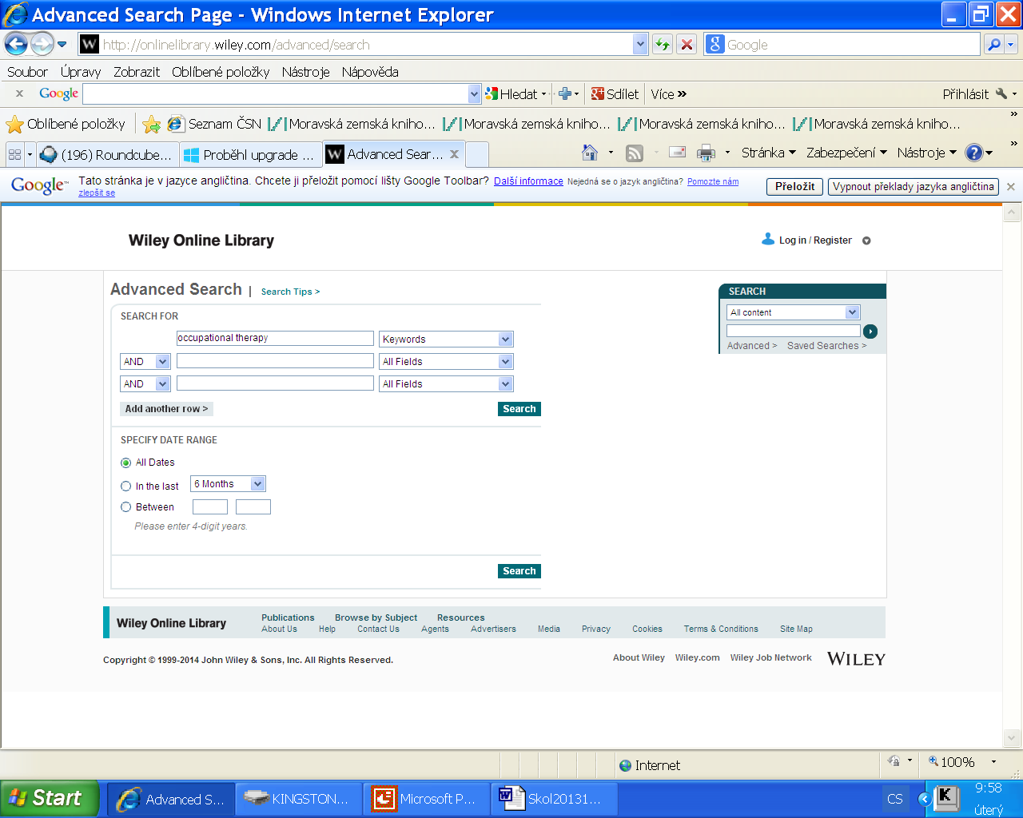
Task: Click the Google Toolbar search input
Action: click(x=276, y=93)
